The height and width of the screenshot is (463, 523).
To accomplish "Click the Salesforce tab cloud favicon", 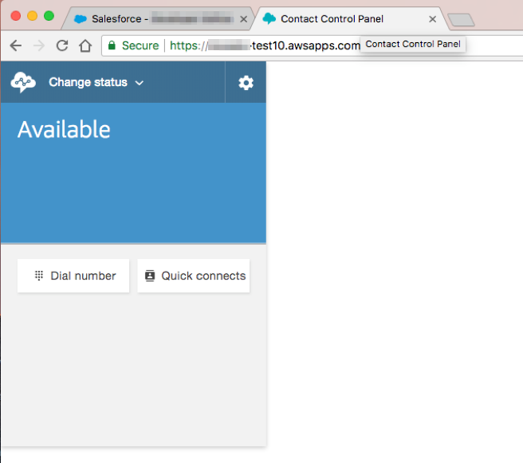I will (81, 18).
